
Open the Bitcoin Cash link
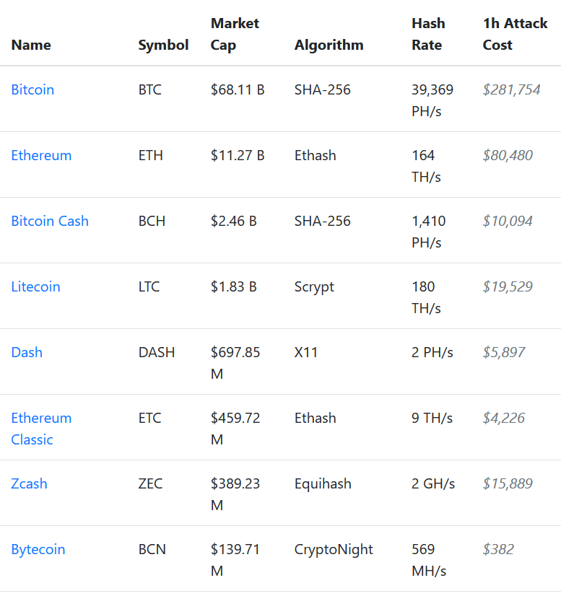pos(50,222)
